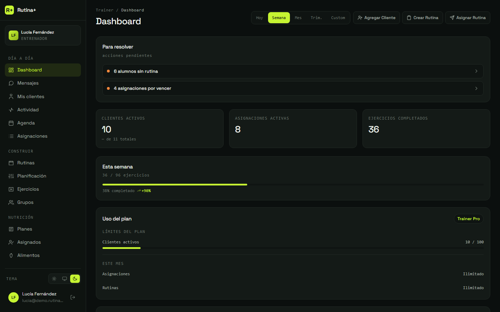
Task: Click the Agenda calendar icon
Action: pyautogui.click(x=11, y=123)
